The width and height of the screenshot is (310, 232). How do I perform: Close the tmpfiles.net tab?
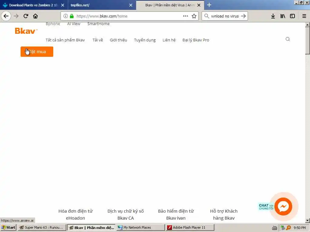point(131,5)
